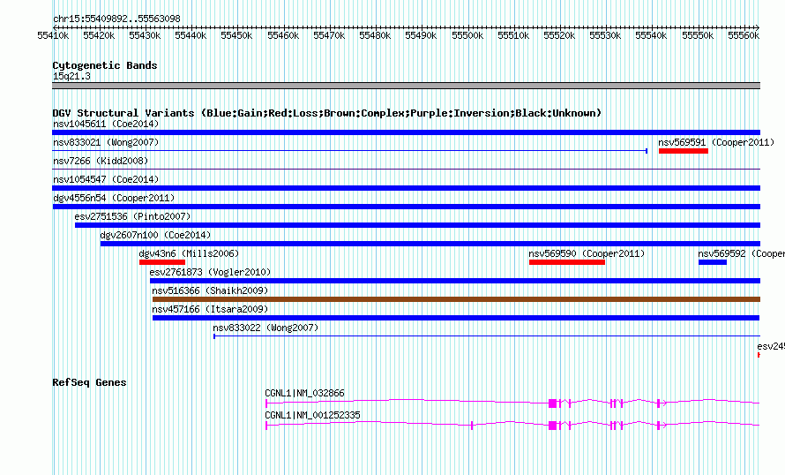Image resolution: width=785 pixels, height=475 pixels.
Task: Click the dgv2607n100 (Coe2014) label
Action: pyautogui.click(x=155, y=235)
